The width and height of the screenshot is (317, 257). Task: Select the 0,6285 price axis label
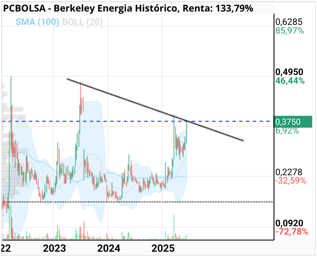click(x=289, y=22)
